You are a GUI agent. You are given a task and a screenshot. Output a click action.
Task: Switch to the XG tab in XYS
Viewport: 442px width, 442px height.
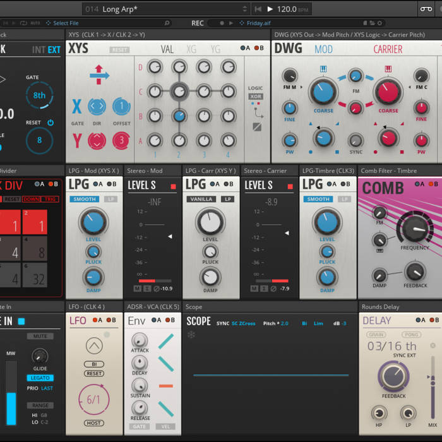191,49
